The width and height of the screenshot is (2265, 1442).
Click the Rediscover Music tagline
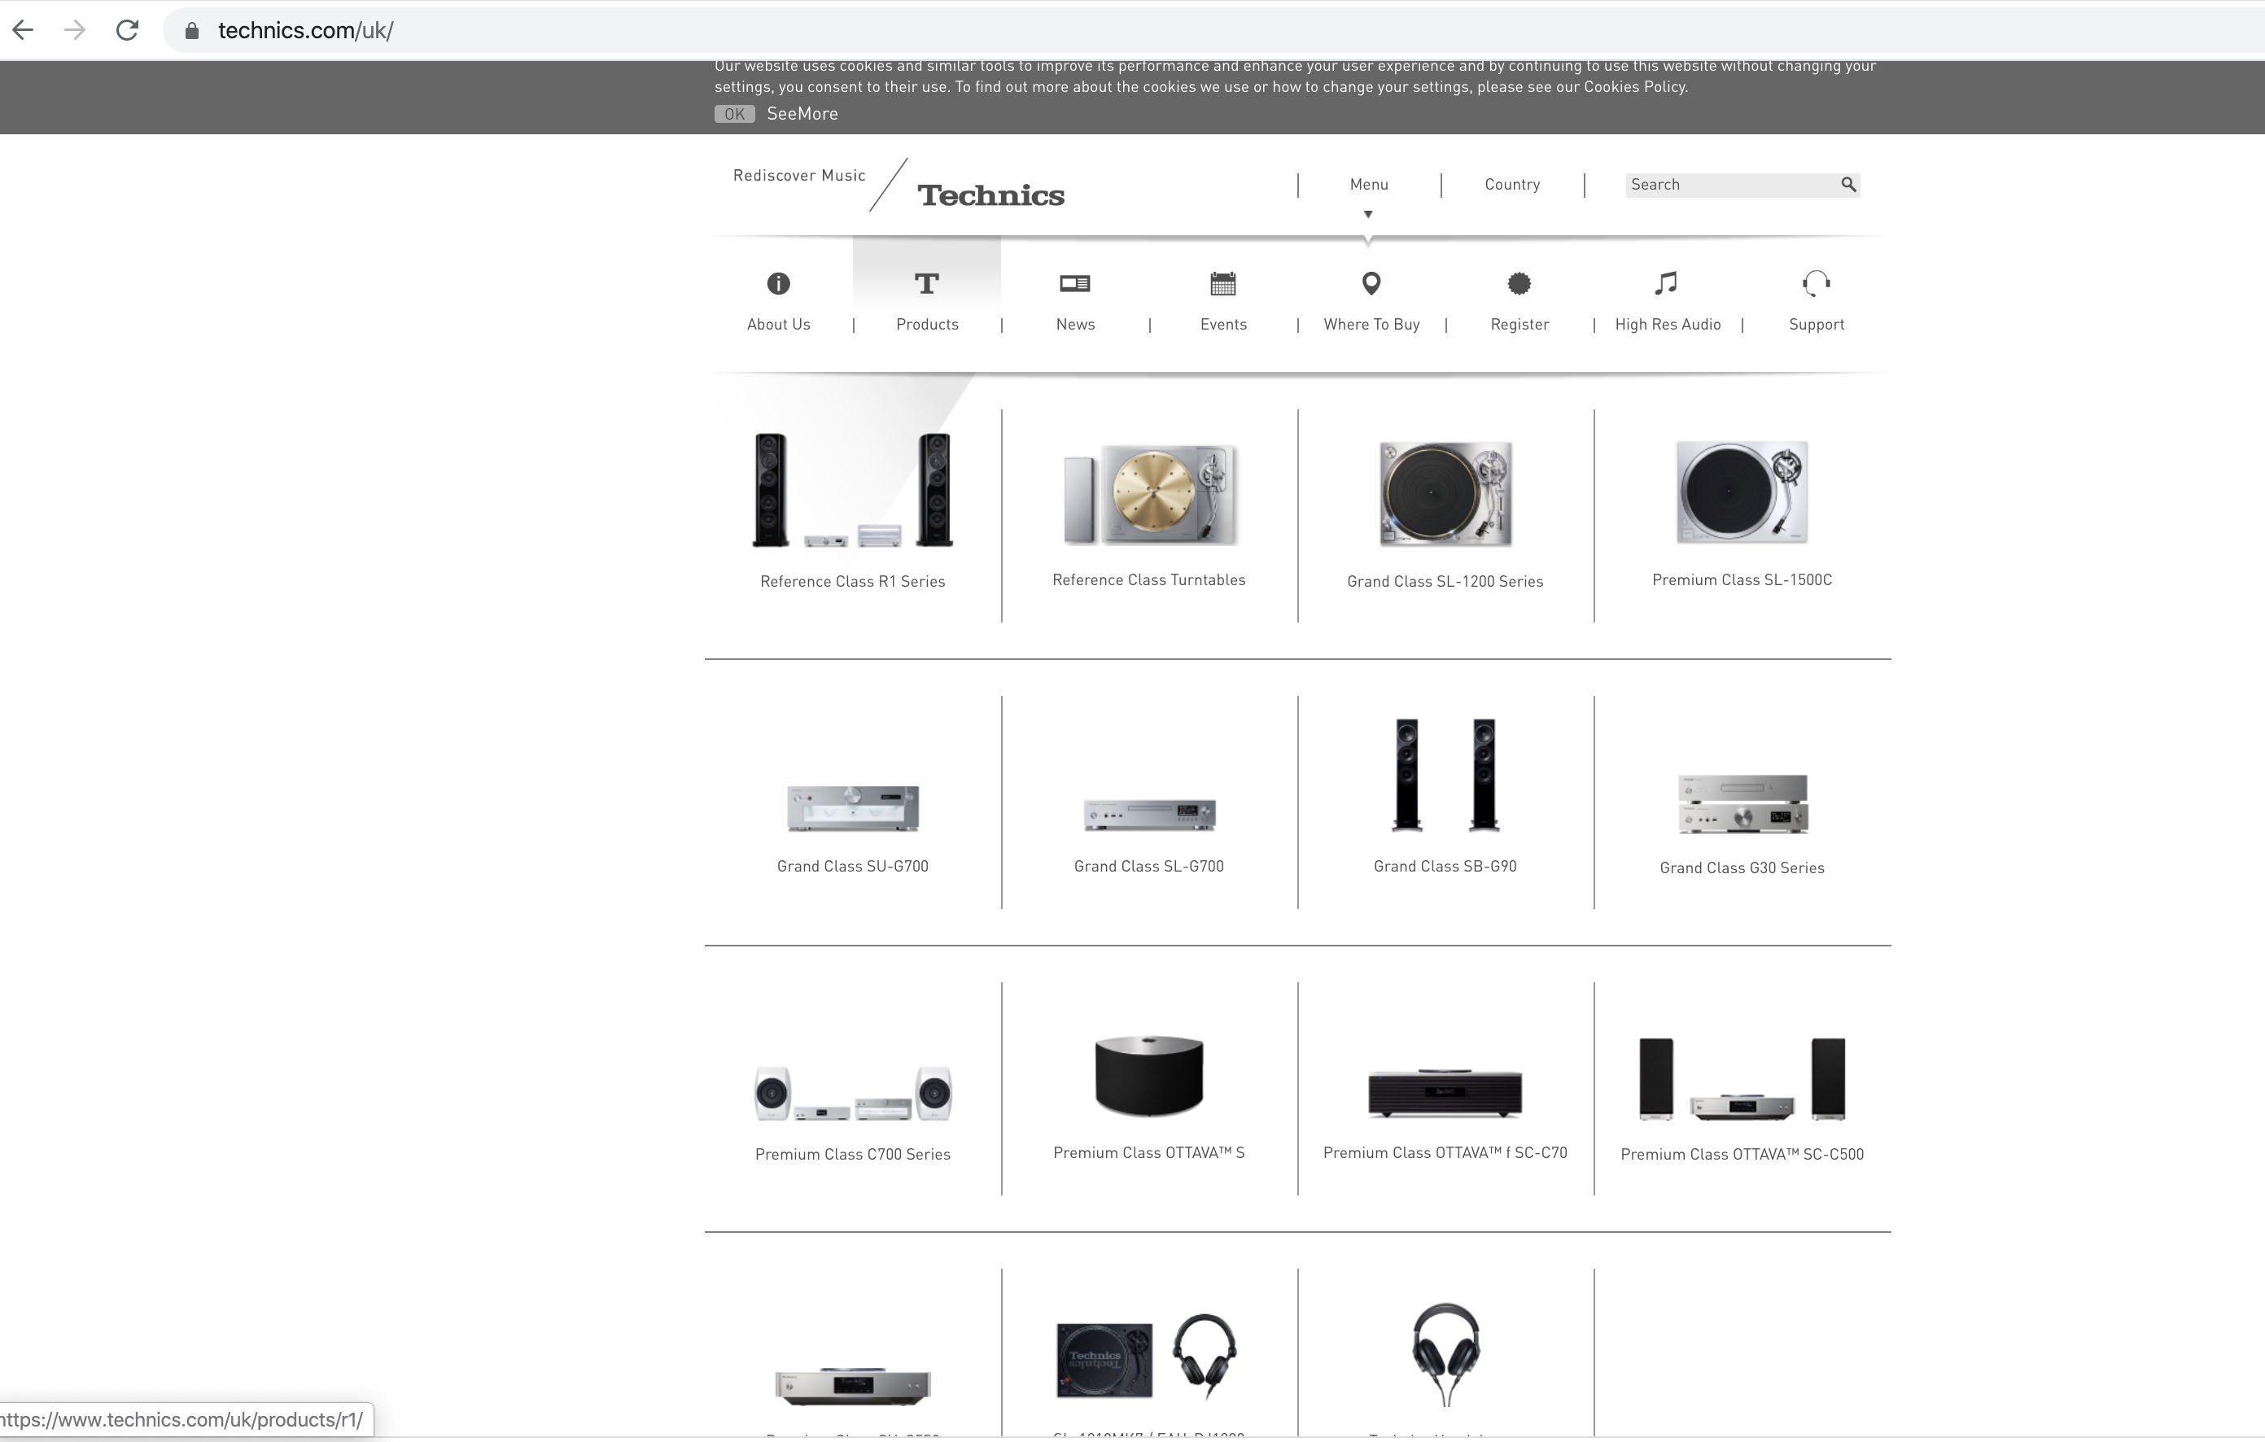(x=799, y=176)
